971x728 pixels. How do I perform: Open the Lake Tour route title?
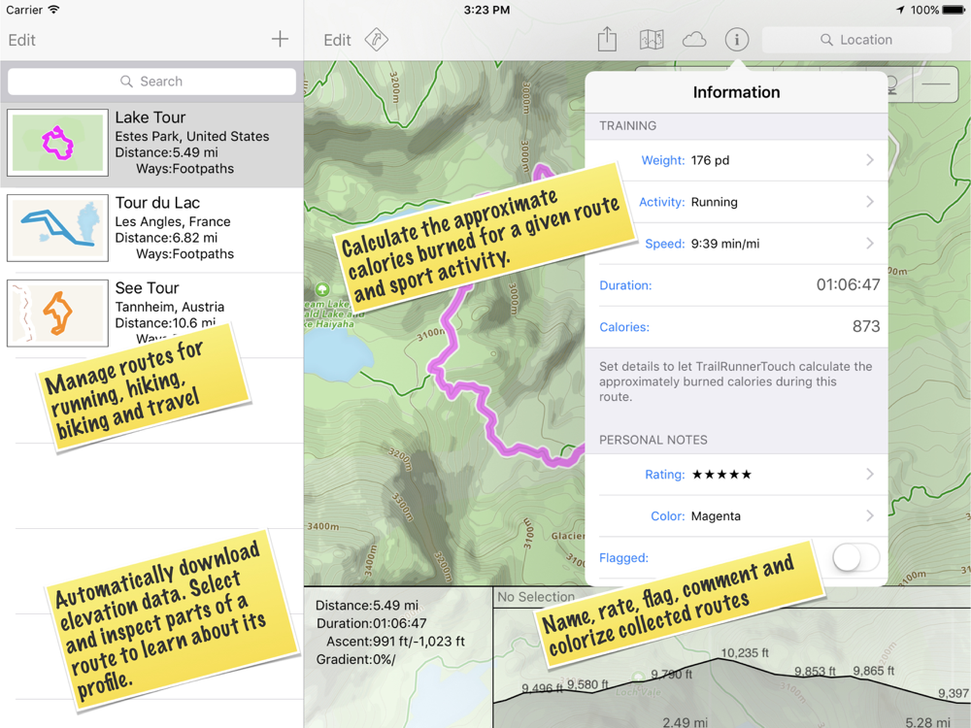(x=151, y=117)
